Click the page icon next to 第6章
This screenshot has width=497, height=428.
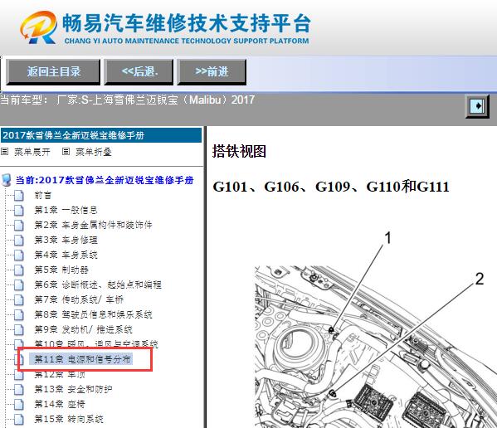coord(19,285)
